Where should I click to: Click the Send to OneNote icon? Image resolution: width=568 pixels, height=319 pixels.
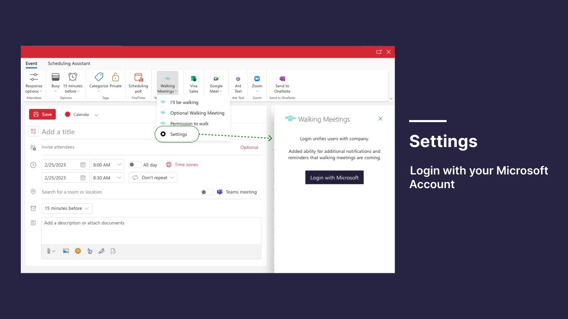[x=282, y=79]
